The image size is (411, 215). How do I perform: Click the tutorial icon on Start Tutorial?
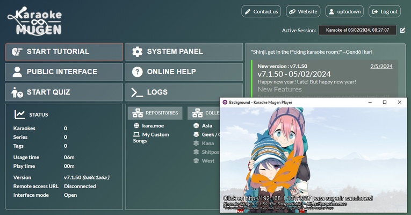[17, 52]
